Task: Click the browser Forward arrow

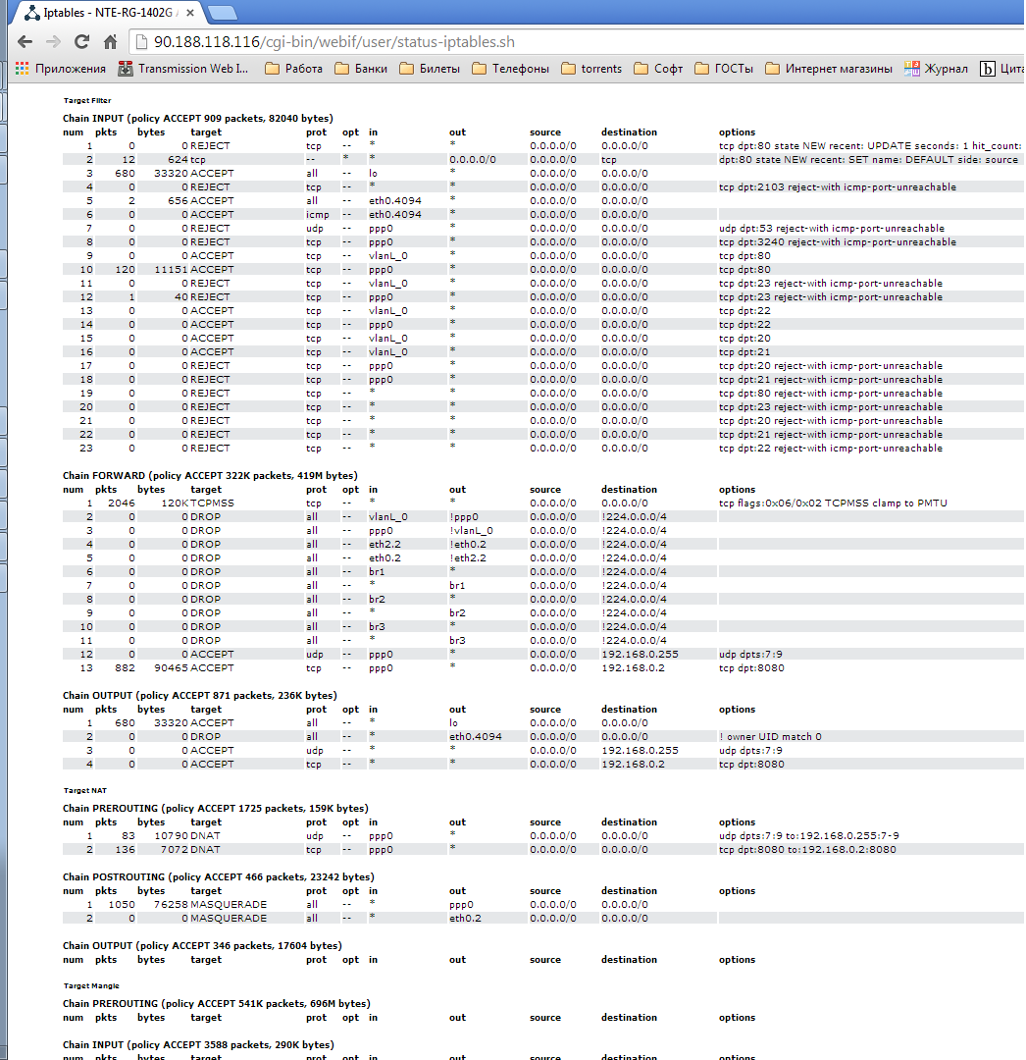Action: click(x=53, y=42)
